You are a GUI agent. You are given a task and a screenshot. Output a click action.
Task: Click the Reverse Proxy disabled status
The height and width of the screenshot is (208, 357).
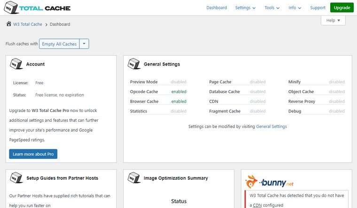pos(337,101)
